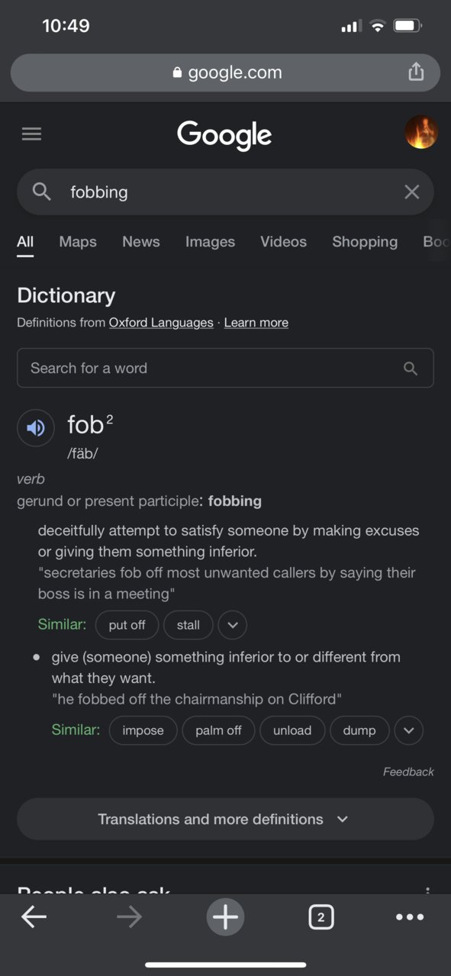Tap the magnifier in dictionary word search

(x=411, y=369)
